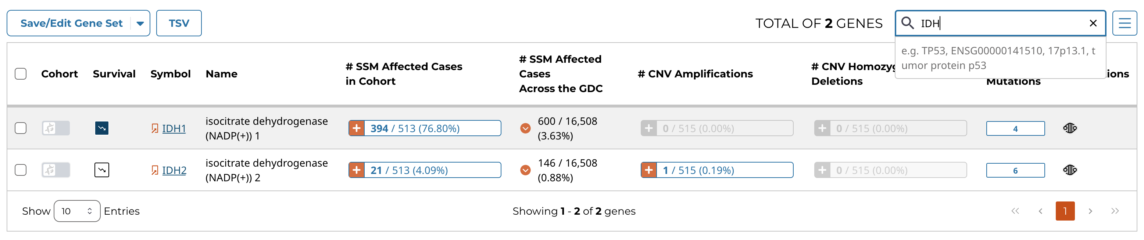This screenshot has height=240, width=1144.
Task: Open the IDH2 mutations globe icon
Action: (1070, 170)
